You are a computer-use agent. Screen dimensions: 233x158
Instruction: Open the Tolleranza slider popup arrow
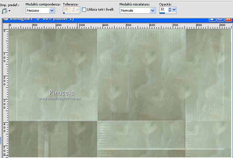77,10
